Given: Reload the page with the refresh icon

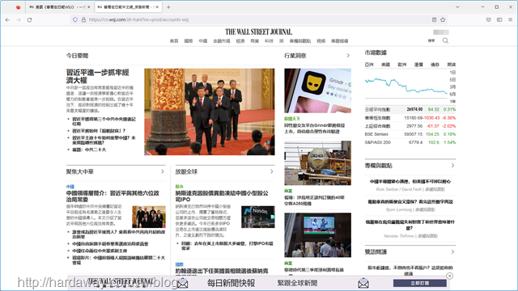Looking at the screenshot, I should pyautogui.click(x=29, y=19).
